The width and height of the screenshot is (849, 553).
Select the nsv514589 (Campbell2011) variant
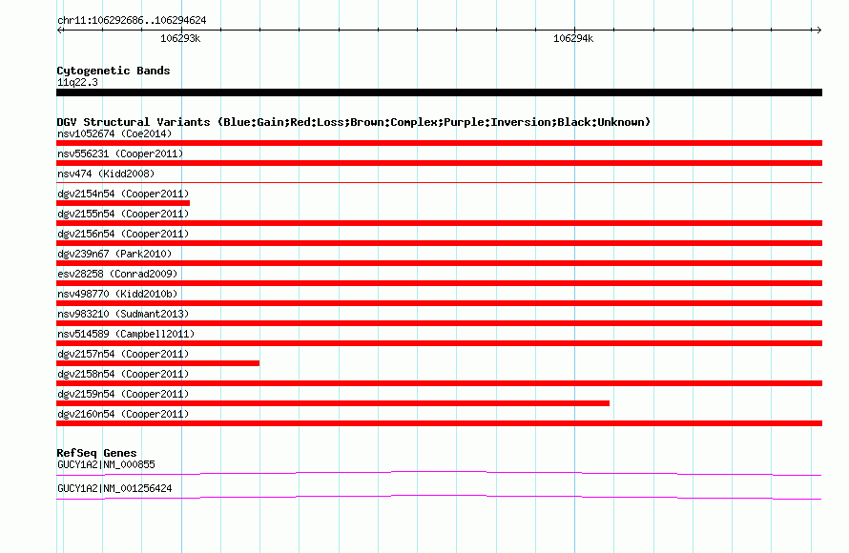click(126, 334)
